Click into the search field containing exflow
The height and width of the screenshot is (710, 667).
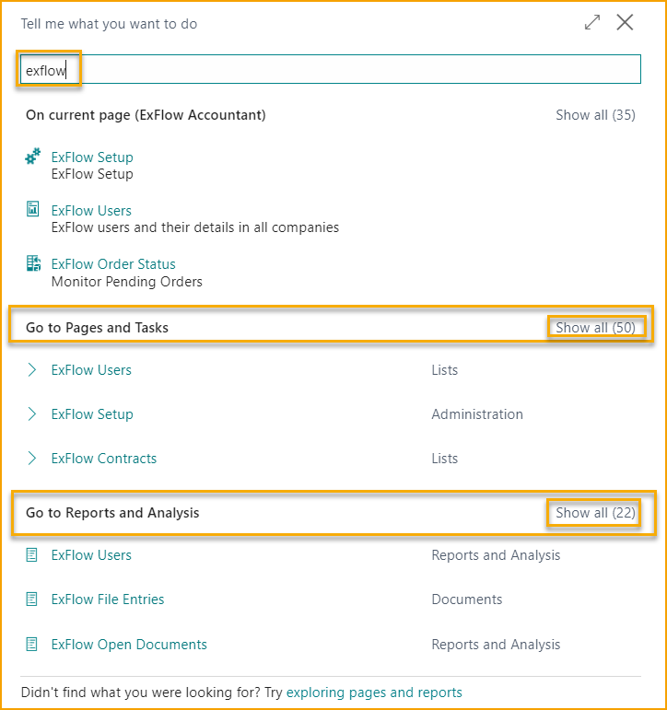331,69
